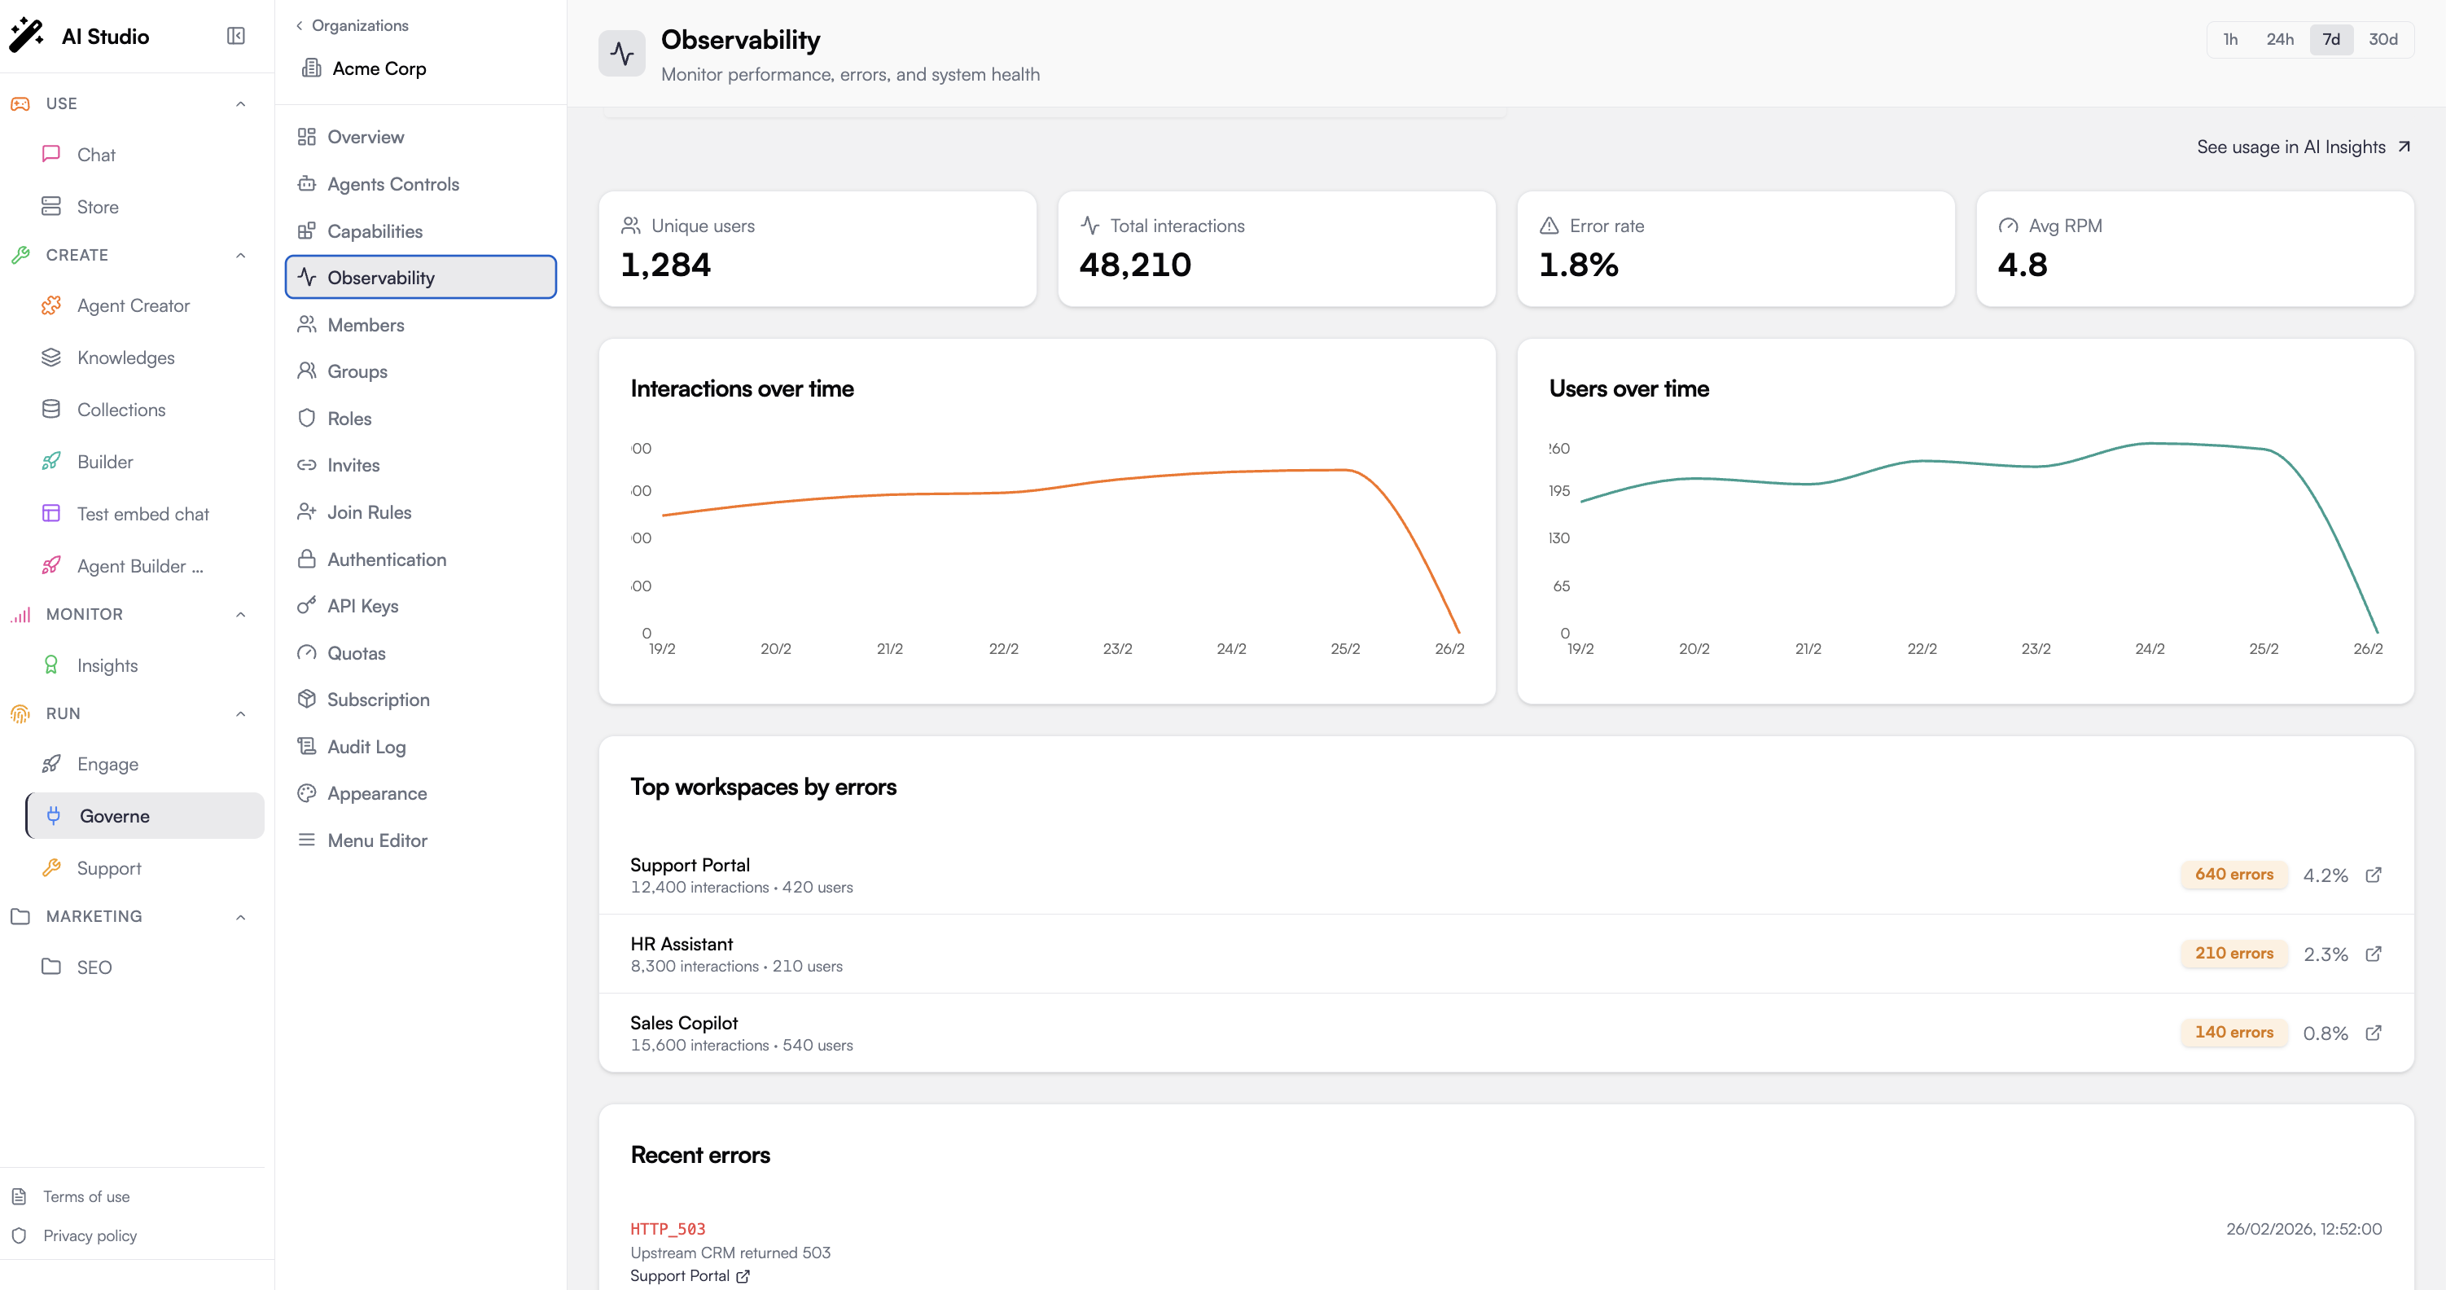
Task: Click the 140 errors badge
Action: (2233, 1032)
